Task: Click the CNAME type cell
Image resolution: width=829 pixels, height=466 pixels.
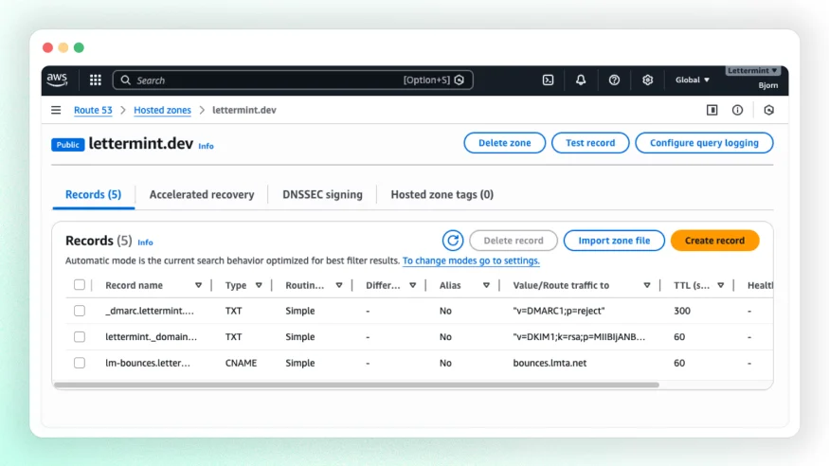Action: (241, 363)
